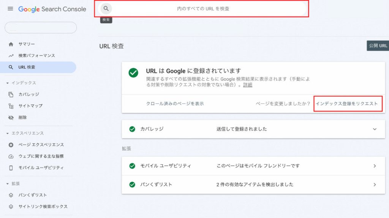This screenshot has width=389, height=218.
Task: Collapse the 拡張 sidebar section
Action: [8, 184]
